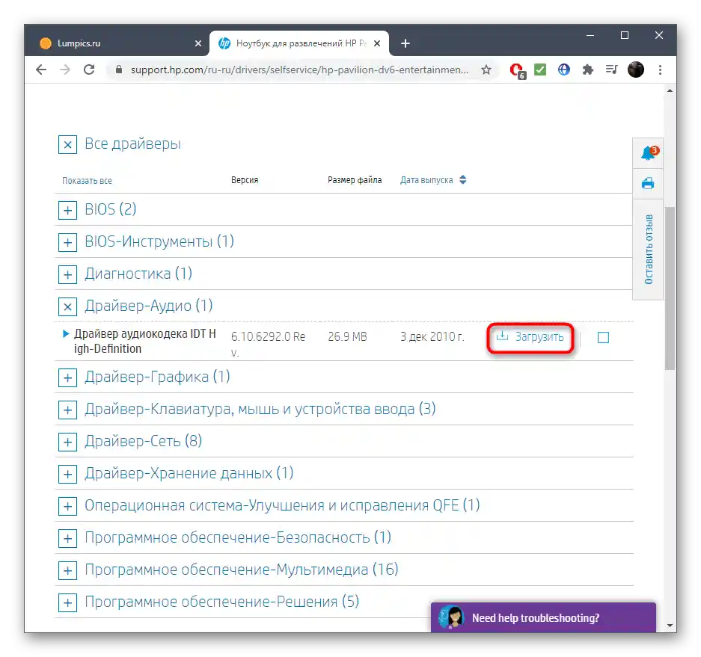
Task: Reload the HP support page
Action: coord(89,70)
